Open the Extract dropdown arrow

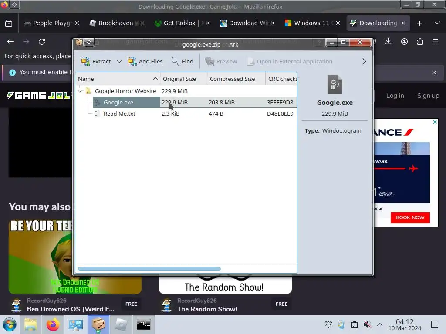(119, 61)
